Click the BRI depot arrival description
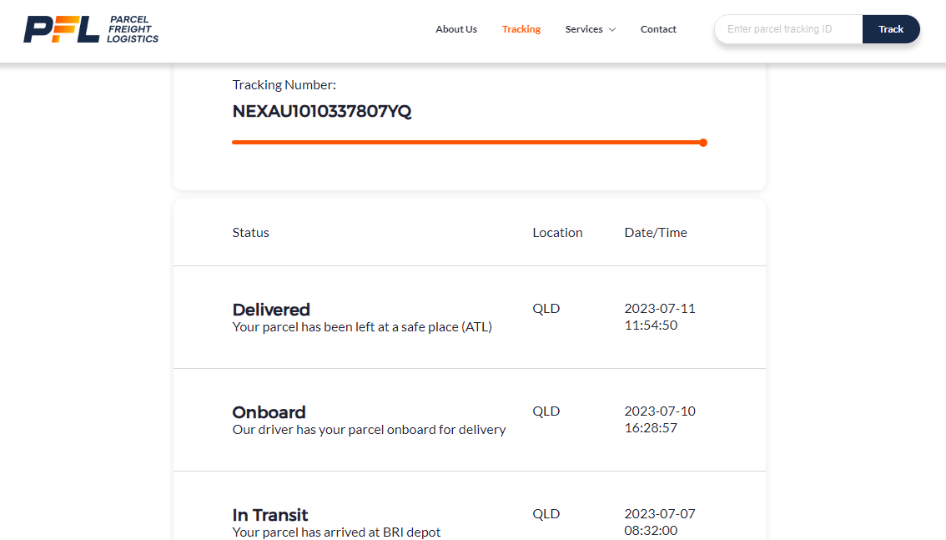 pyautogui.click(x=336, y=532)
